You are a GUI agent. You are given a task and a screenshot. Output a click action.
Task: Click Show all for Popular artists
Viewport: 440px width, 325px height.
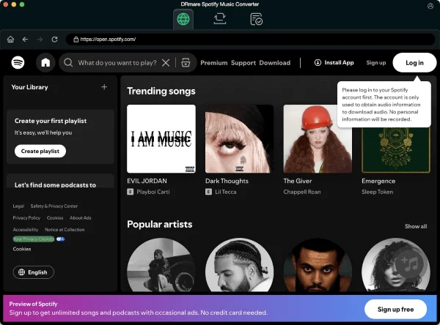(x=416, y=226)
